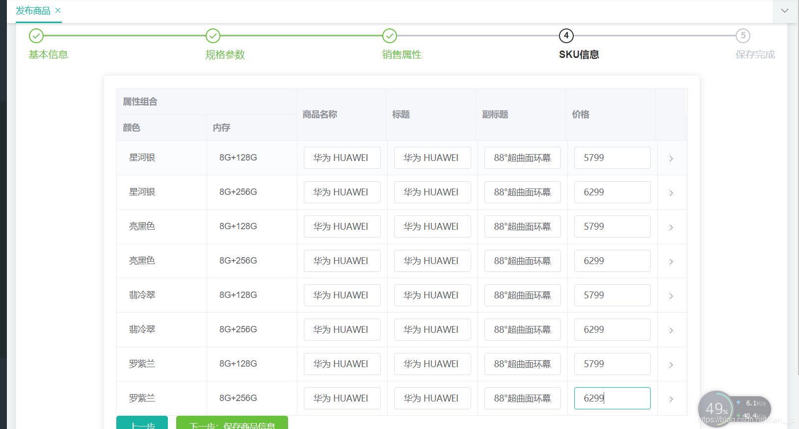Edit 标题 field for 翡冷翠 8G+128G

pyautogui.click(x=432, y=295)
